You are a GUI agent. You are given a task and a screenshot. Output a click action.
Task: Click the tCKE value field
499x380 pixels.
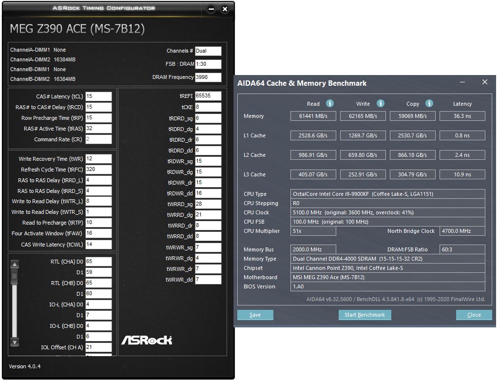tap(208, 107)
